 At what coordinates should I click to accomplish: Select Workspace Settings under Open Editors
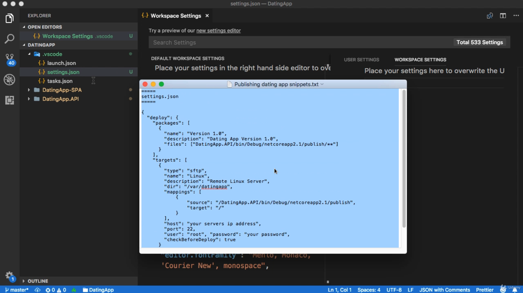(x=77, y=36)
